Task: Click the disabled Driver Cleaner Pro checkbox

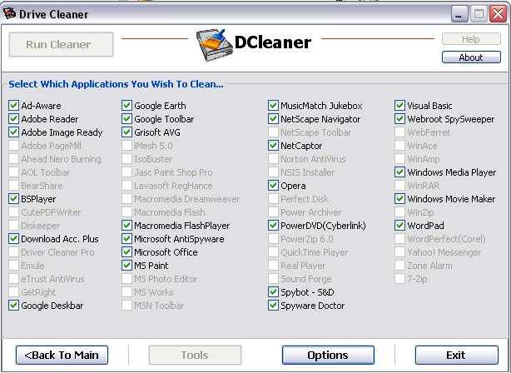Action: 13,252
